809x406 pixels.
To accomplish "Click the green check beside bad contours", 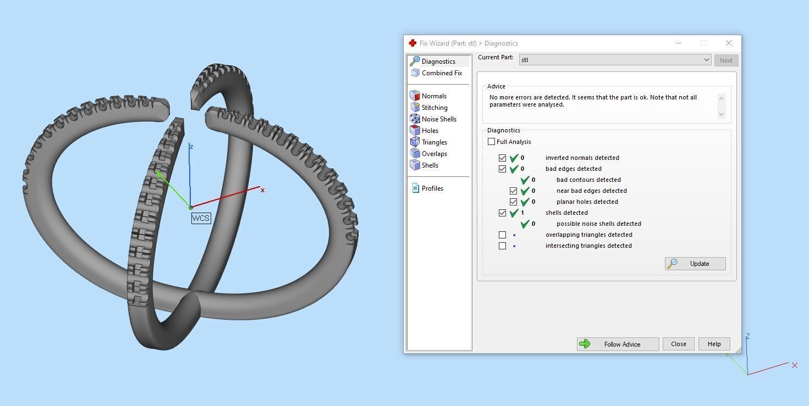I will (x=525, y=180).
